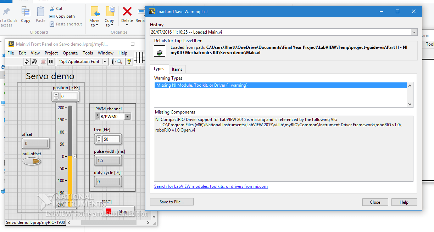The height and width of the screenshot is (232, 434).
Task: Open the Tools menu in Main.vi
Action: click(x=88, y=53)
